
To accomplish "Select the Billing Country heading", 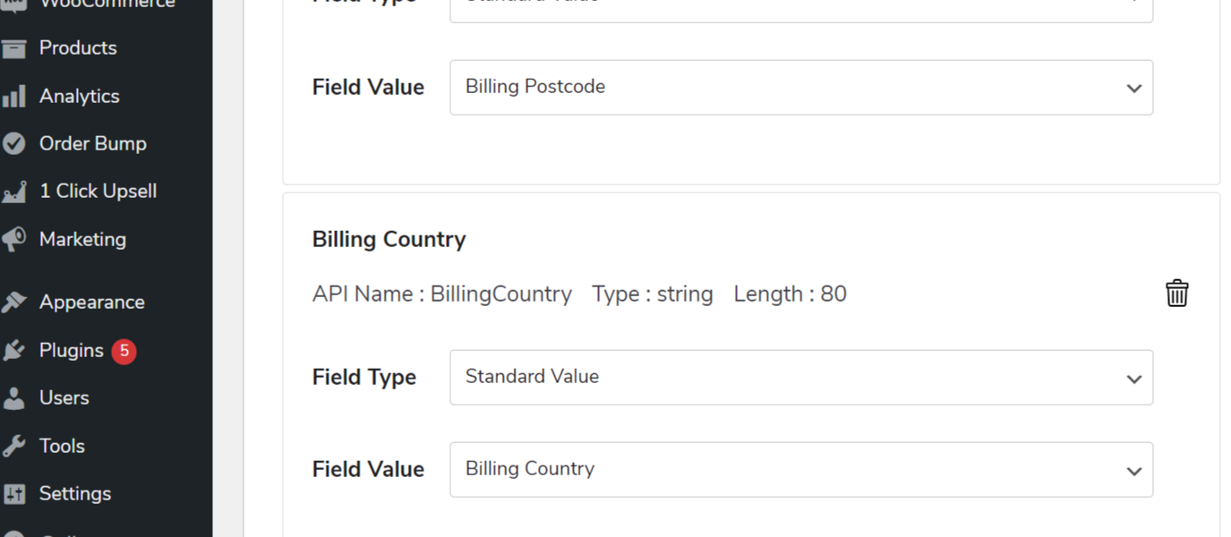I will tap(389, 239).
